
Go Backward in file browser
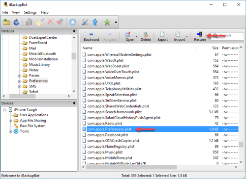(x=92, y=37)
